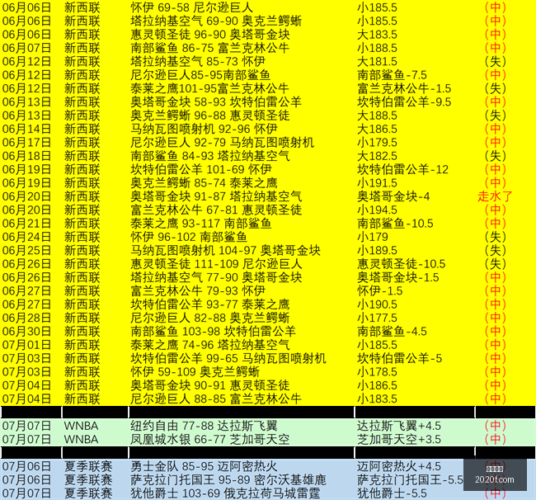Click the 小191.5 prediction cell
This screenshot has height=500, width=536.
377,183
